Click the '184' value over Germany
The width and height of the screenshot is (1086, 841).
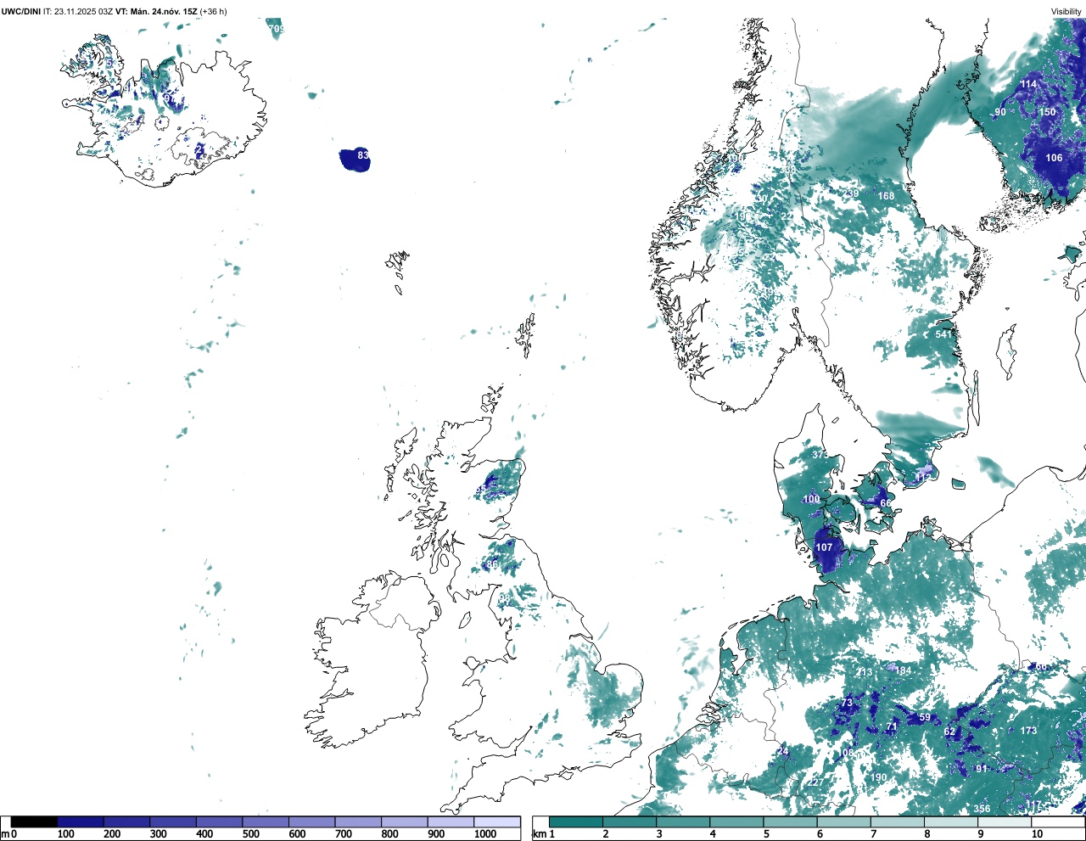point(903,670)
